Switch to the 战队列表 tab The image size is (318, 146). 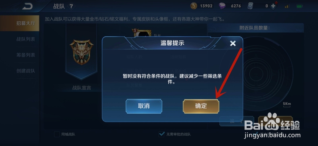point(25,39)
